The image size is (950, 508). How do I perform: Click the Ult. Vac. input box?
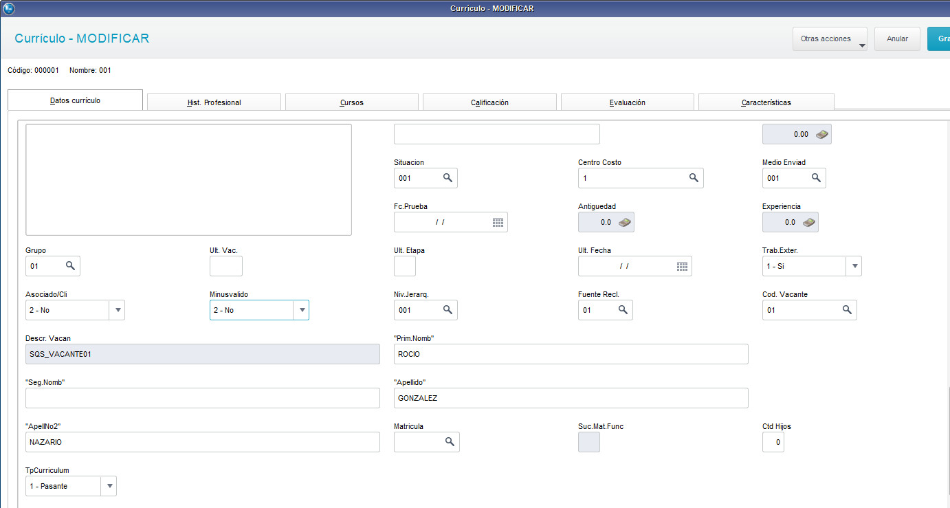coord(225,266)
